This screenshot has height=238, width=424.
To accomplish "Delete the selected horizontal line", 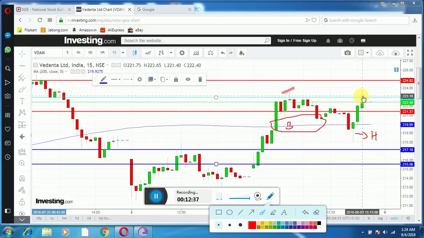I will point(200,79).
